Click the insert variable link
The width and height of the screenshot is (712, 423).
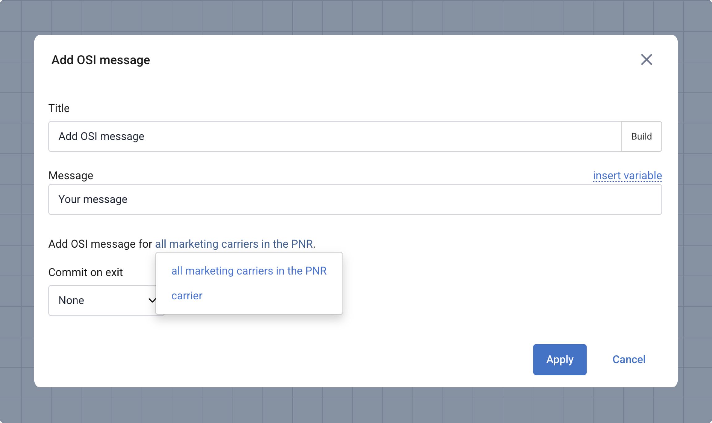click(x=627, y=176)
